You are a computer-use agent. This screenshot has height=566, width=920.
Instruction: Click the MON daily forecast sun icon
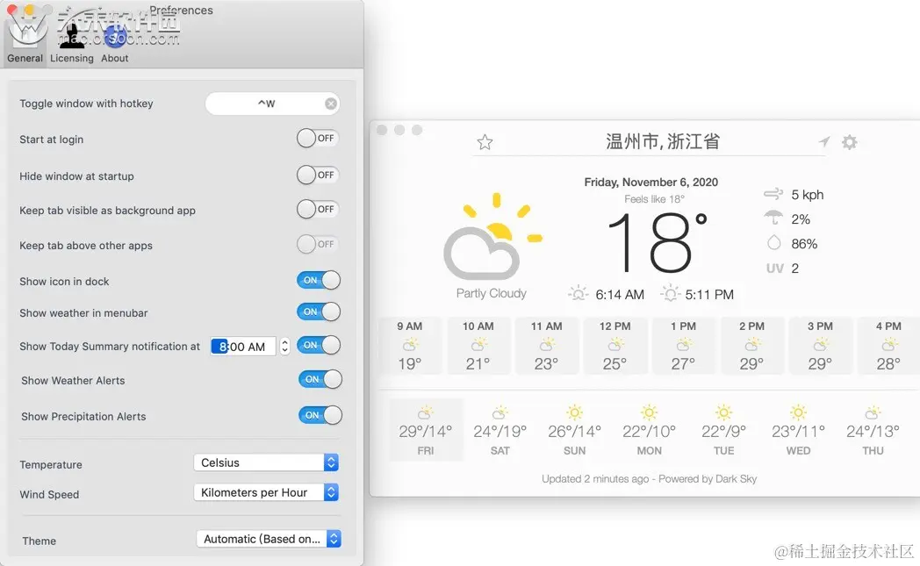(649, 412)
